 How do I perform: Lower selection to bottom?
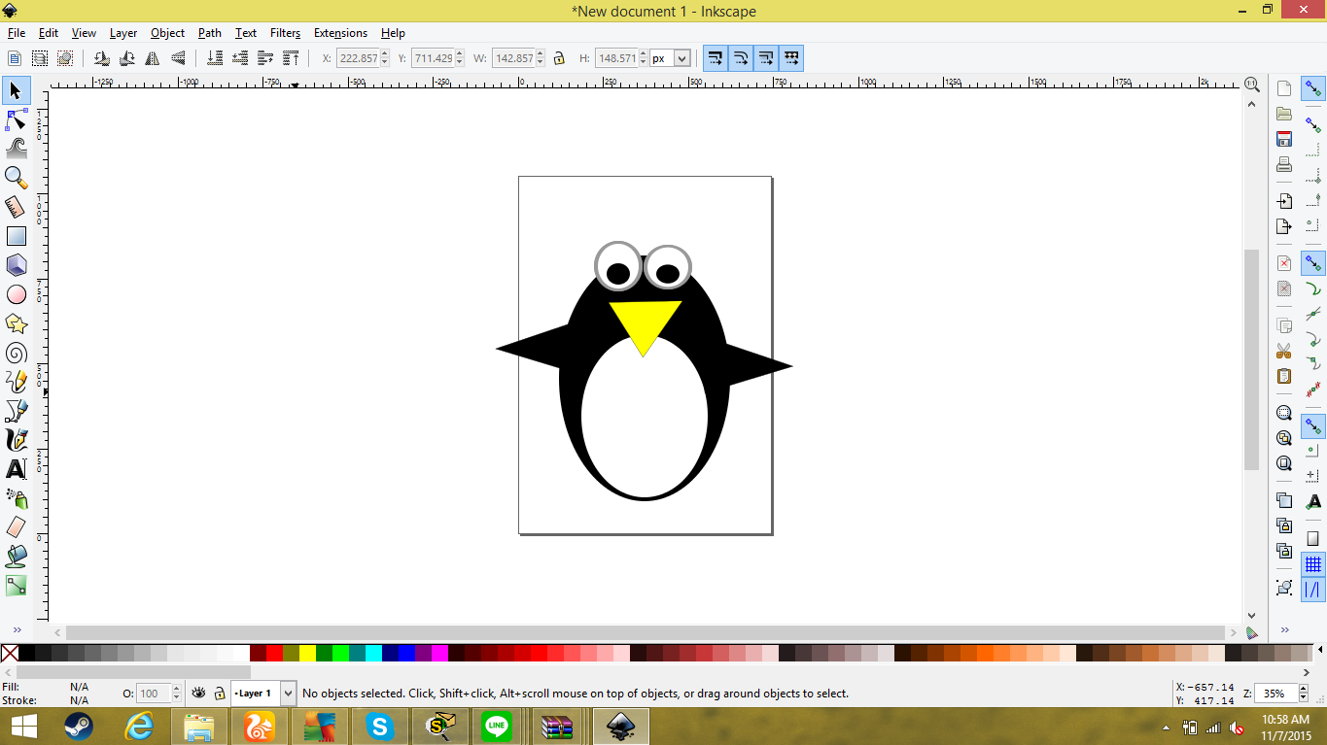coord(215,58)
